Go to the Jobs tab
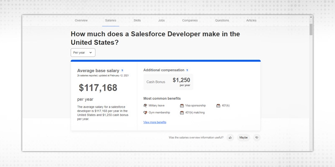The width and height of the screenshot is (335, 167). [161, 20]
